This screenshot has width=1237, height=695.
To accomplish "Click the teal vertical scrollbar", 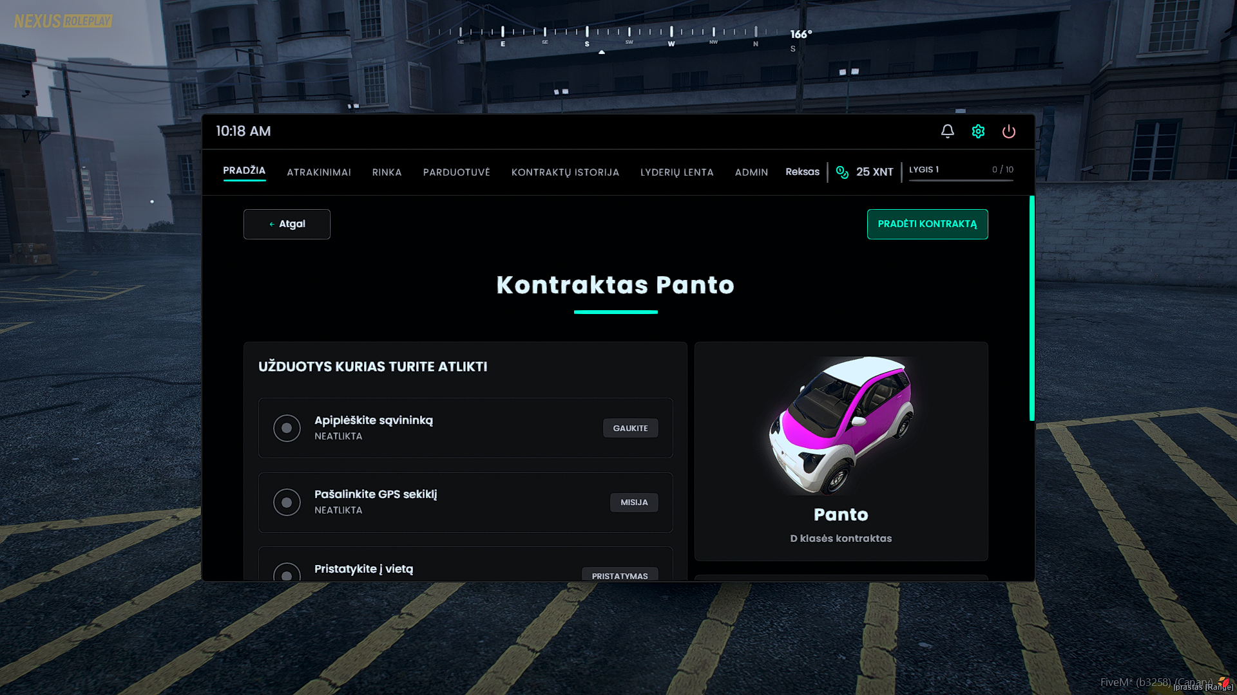I will [x=1031, y=309].
